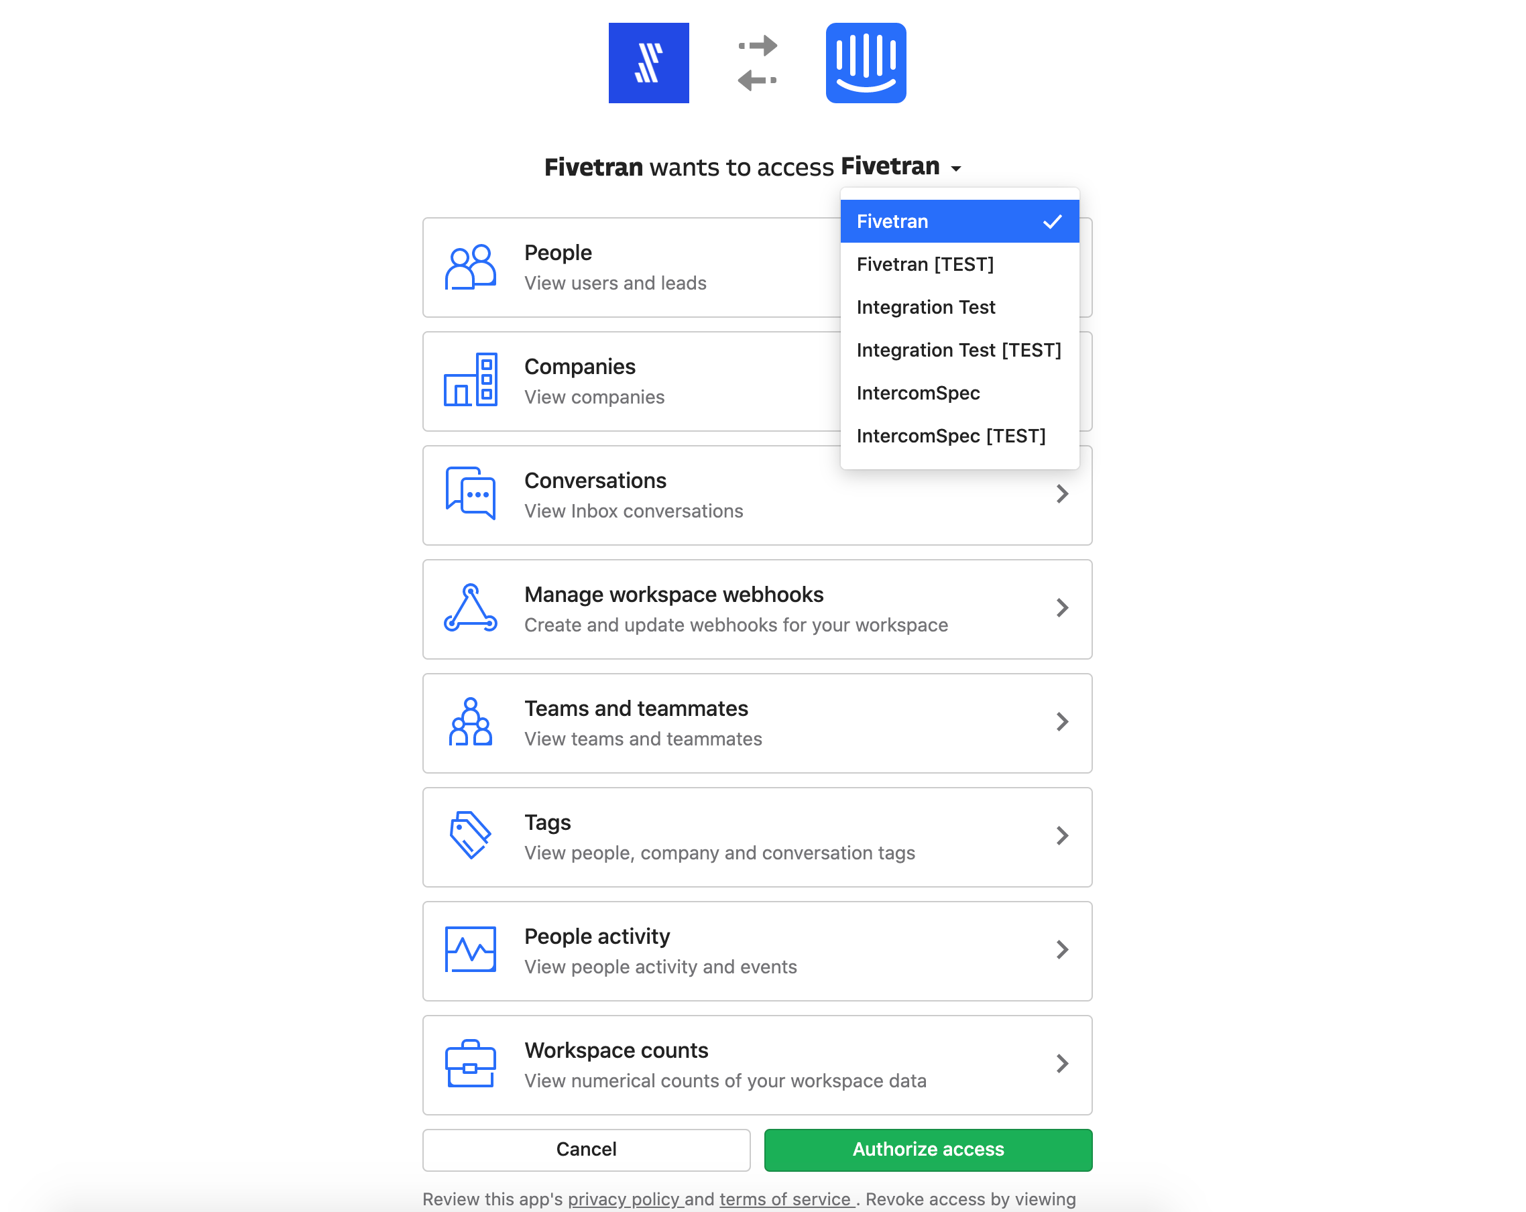Viewport: 1526px width, 1212px height.
Task: Expand the Workspace counts chevron
Action: 1061,1063
